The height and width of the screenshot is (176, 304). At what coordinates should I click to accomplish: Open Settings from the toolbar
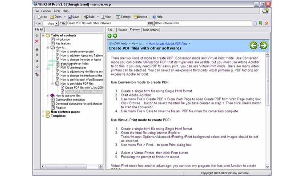pos(123,17)
